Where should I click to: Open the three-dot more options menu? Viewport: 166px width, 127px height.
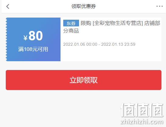(160, 6)
